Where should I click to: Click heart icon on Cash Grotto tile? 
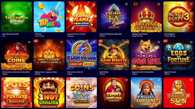(x=126, y=42)
